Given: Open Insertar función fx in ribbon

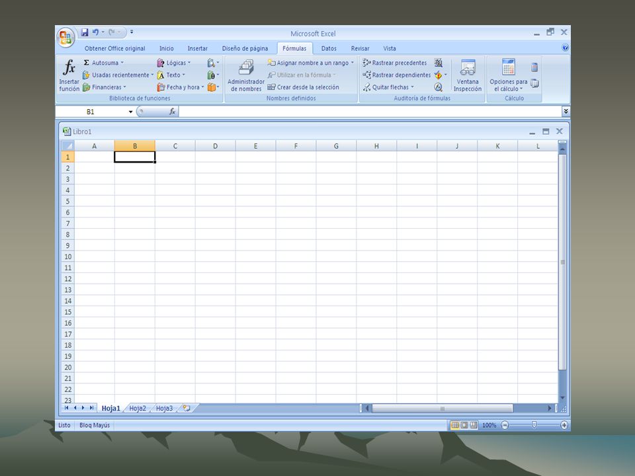Looking at the screenshot, I should (x=69, y=75).
